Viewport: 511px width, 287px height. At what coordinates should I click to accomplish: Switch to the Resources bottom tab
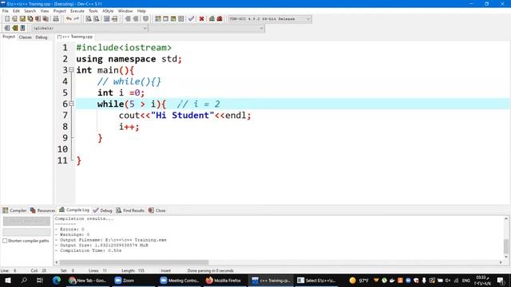click(x=42, y=210)
